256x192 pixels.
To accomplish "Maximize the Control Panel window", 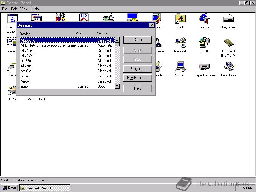I will pos(247,3).
